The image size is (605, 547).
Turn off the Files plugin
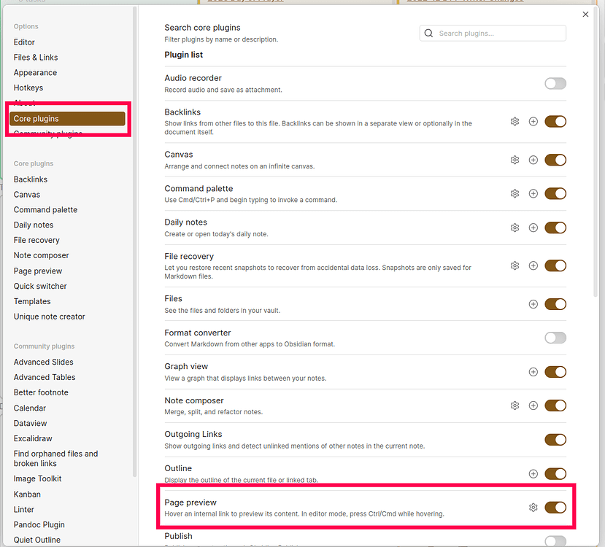[x=555, y=304]
